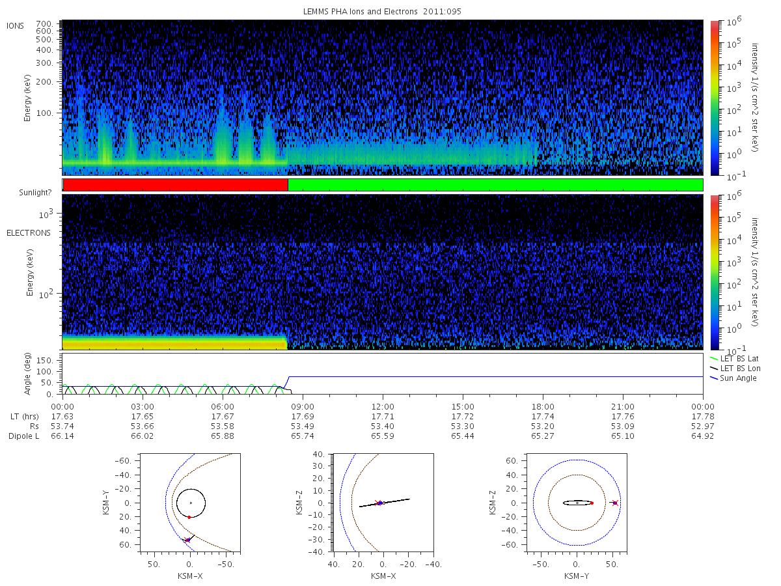Click the KSM-X versus KSM-Y orbit plot
Viewport: 781px width, 586px height.
189,504
